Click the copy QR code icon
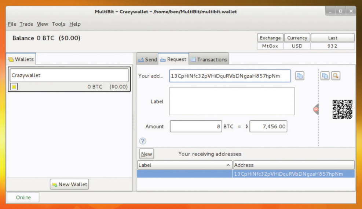The width and height of the screenshot is (362, 209). 325,76
